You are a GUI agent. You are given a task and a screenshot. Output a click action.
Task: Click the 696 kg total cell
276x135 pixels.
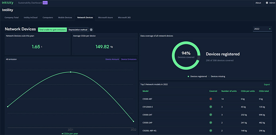pyautogui.click(x=262, y=115)
